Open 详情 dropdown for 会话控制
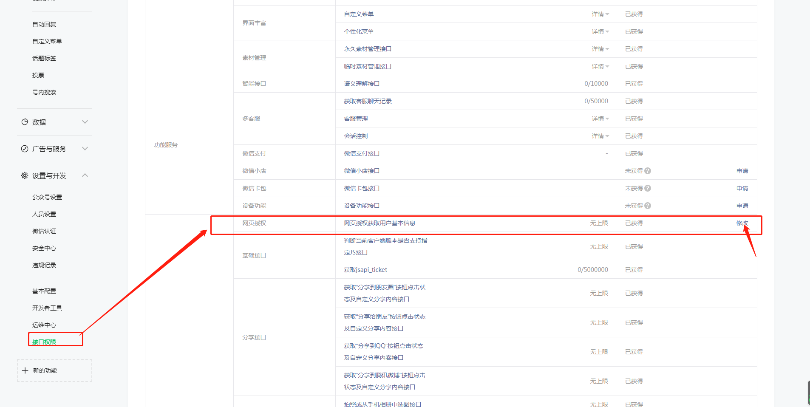Viewport: 810px width, 407px height. (600, 136)
